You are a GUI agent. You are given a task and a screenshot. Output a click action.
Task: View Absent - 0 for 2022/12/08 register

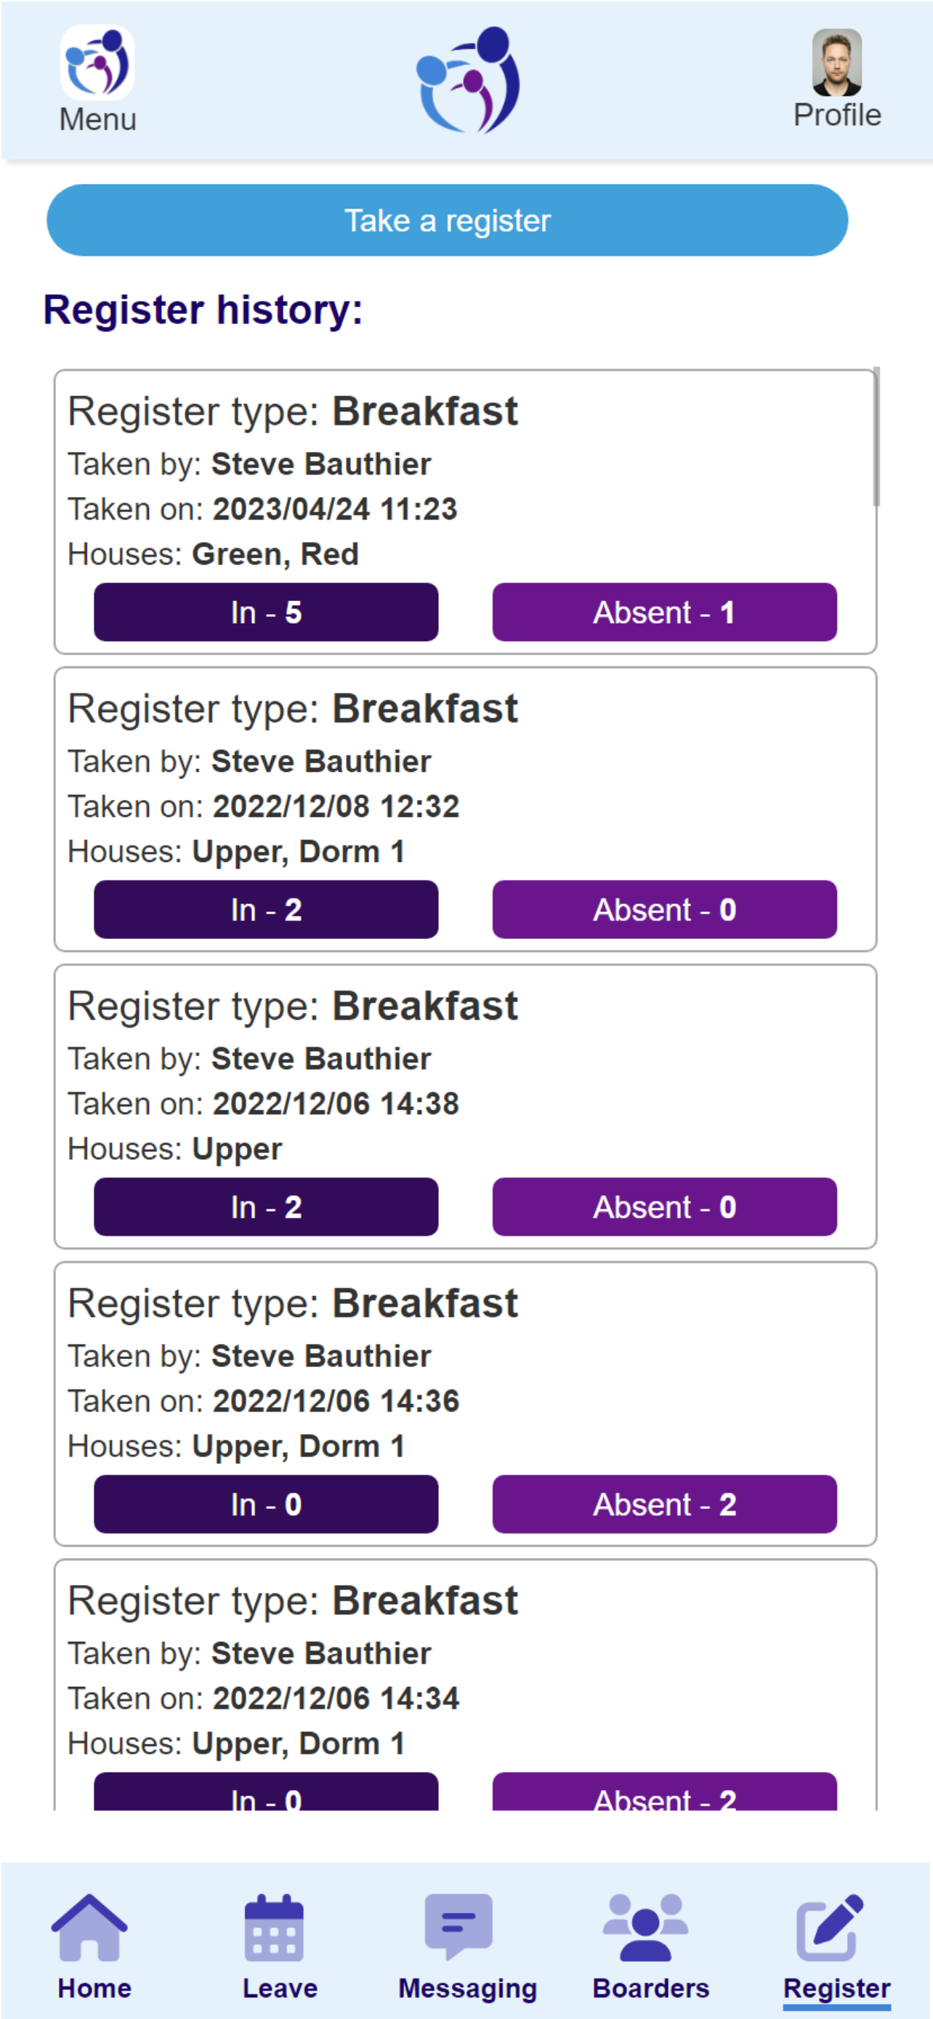tap(664, 909)
